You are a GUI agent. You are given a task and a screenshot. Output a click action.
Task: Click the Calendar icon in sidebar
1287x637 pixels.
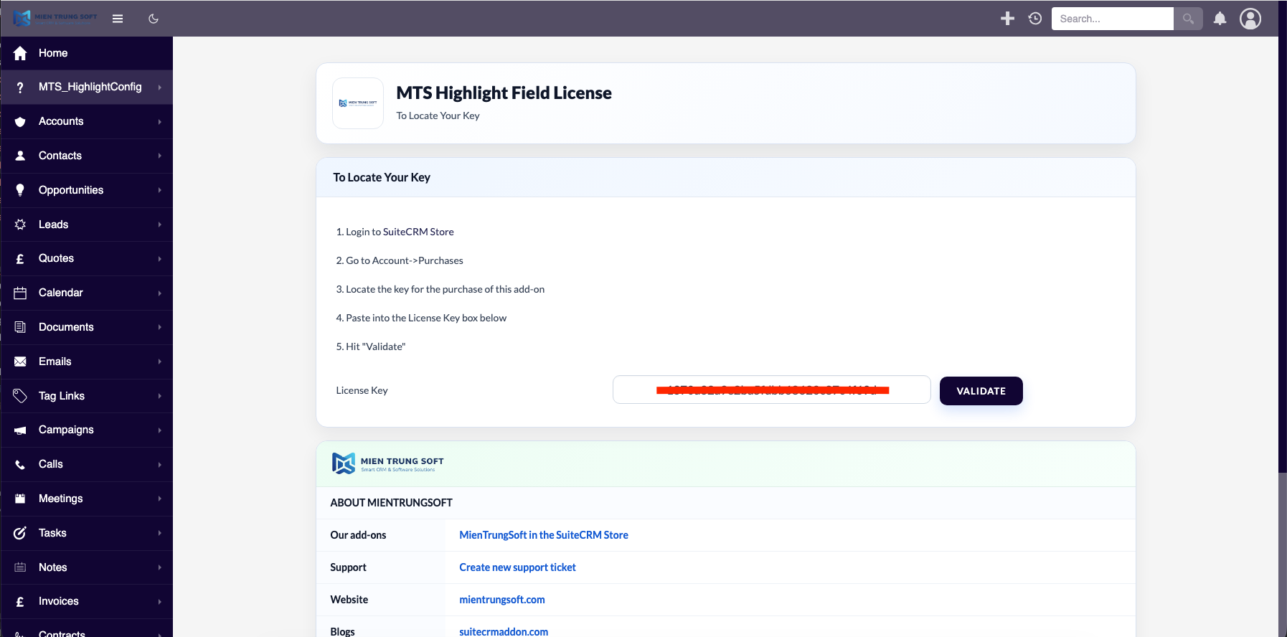coord(20,293)
